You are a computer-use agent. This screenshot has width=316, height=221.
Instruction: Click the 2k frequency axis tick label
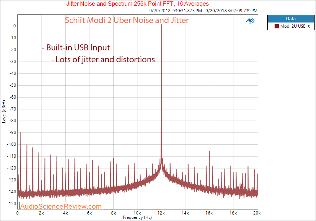[x=41, y=213]
